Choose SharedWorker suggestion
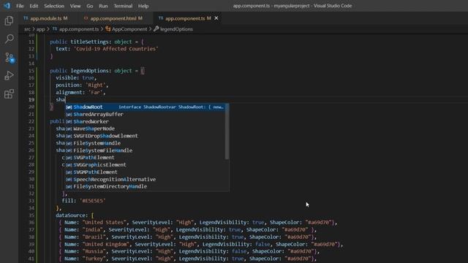 tap(146, 121)
